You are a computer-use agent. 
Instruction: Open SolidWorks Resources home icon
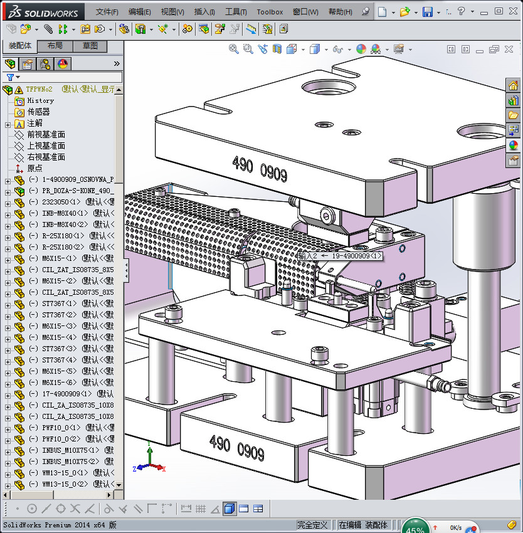514,85
